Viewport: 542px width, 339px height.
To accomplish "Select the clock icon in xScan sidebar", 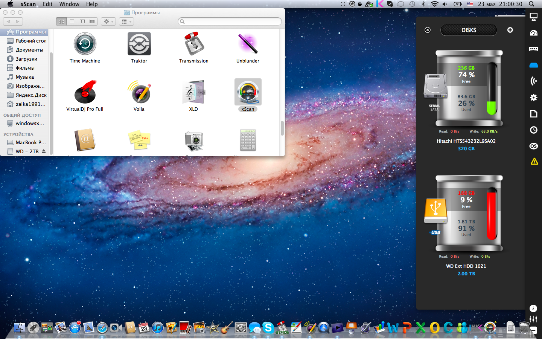I will click(x=533, y=130).
